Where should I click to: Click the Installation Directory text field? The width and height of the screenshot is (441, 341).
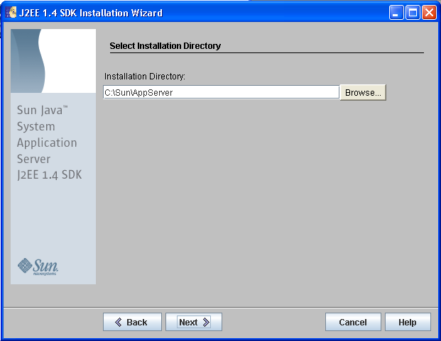tap(221, 92)
